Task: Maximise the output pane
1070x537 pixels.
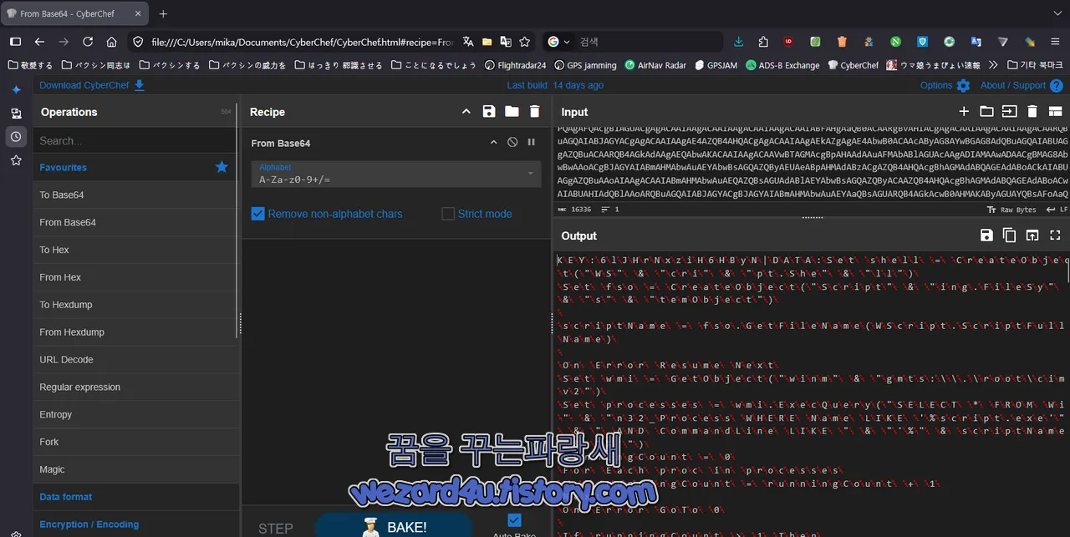Action: (1055, 236)
